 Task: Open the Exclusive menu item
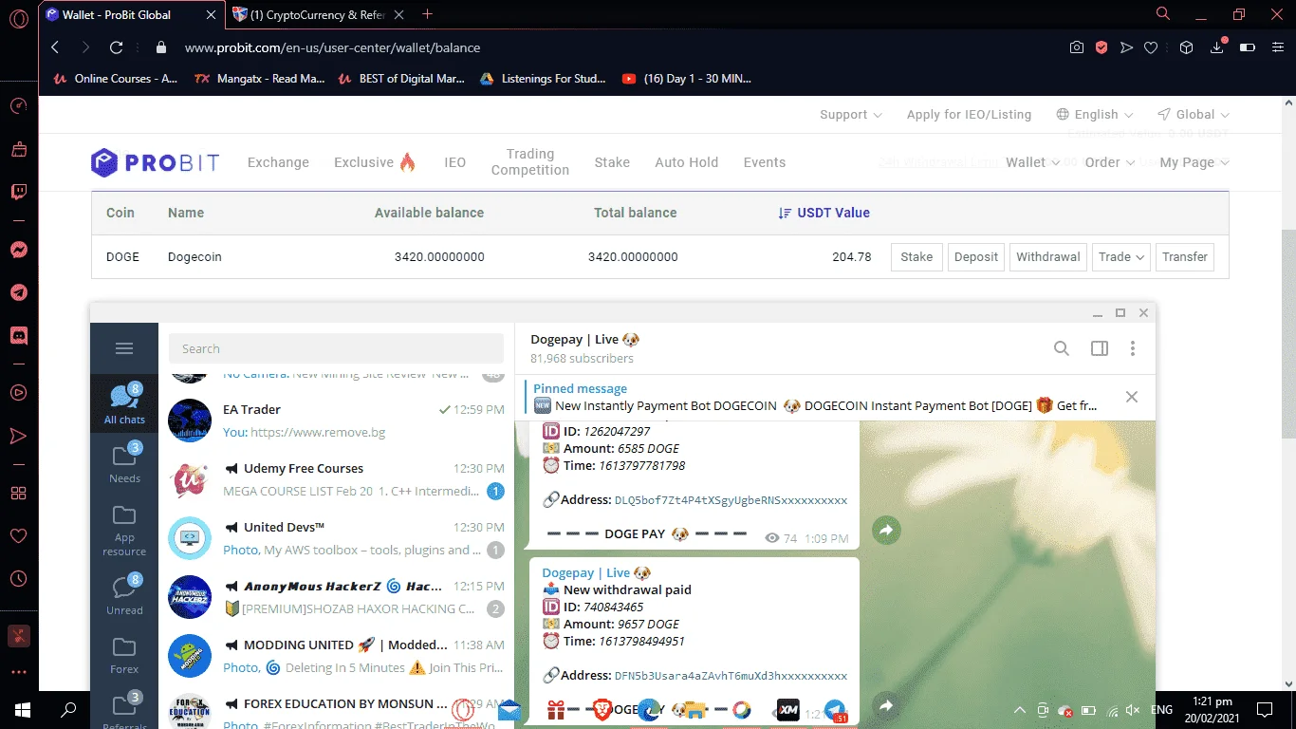pyautogui.click(x=375, y=162)
